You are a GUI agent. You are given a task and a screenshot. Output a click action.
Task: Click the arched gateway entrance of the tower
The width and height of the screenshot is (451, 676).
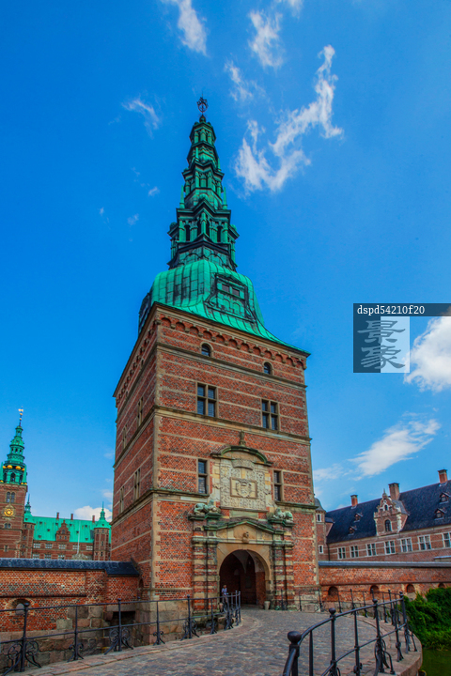pyautogui.click(x=242, y=577)
